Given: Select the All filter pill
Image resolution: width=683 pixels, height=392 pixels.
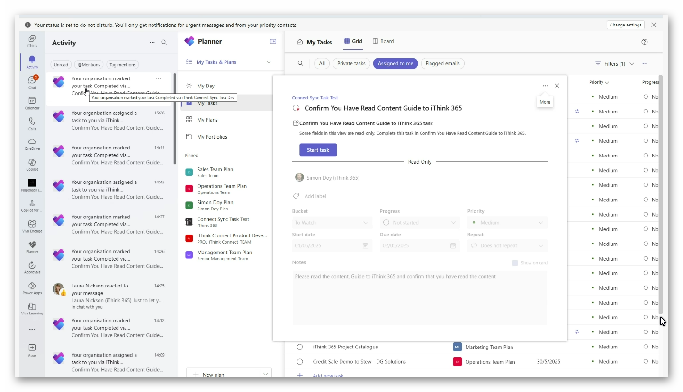Looking at the screenshot, I should tap(322, 63).
